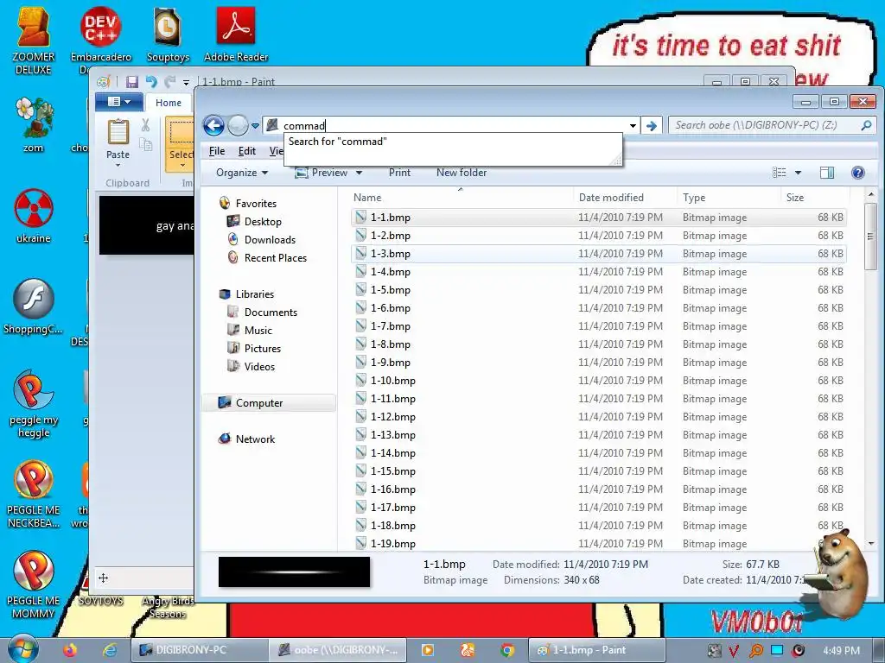
Task: Launch Firefox from the taskbar
Action: (69, 650)
